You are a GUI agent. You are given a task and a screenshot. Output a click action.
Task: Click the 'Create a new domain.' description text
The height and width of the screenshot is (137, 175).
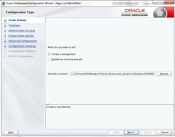click(59, 107)
